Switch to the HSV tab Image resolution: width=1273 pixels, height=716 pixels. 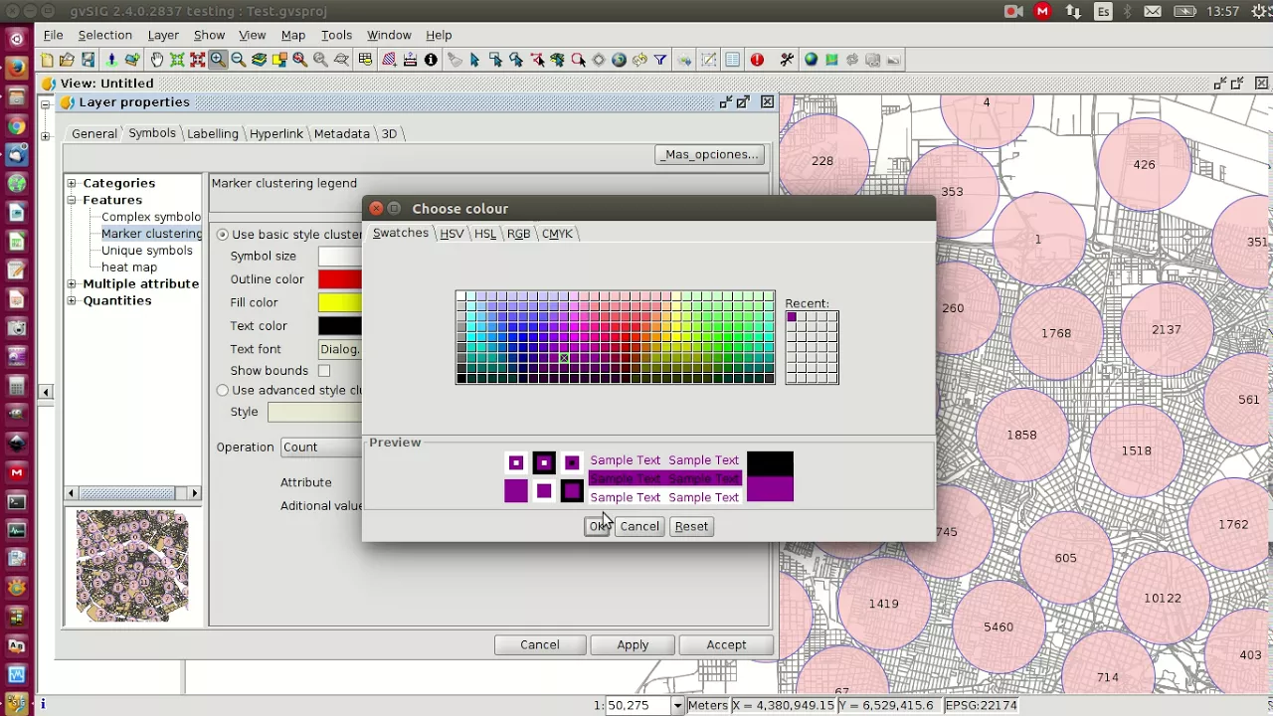pos(452,234)
